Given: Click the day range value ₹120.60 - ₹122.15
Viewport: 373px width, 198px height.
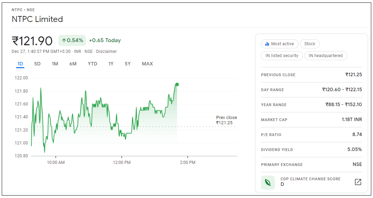Looking at the screenshot, I should tap(342, 90).
